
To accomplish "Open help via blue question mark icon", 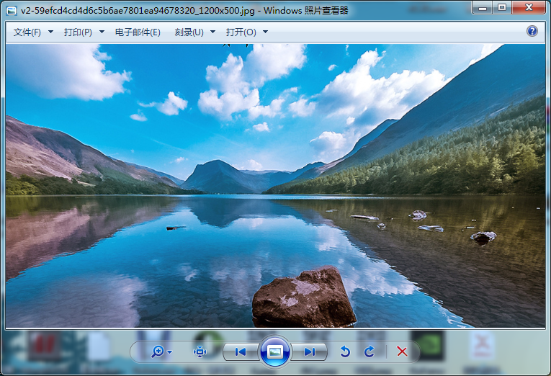I will [532, 31].
